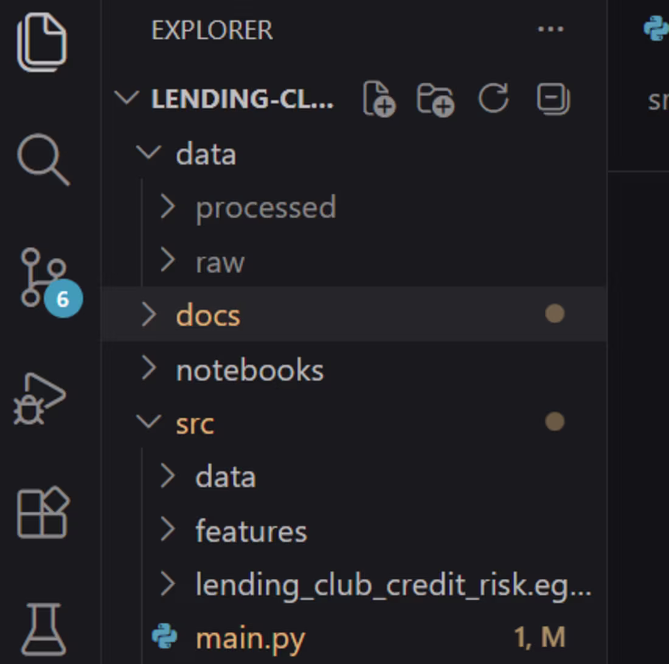Open the Run and Debug view
The width and height of the screenshot is (669, 664).
(x=40, y=399)
